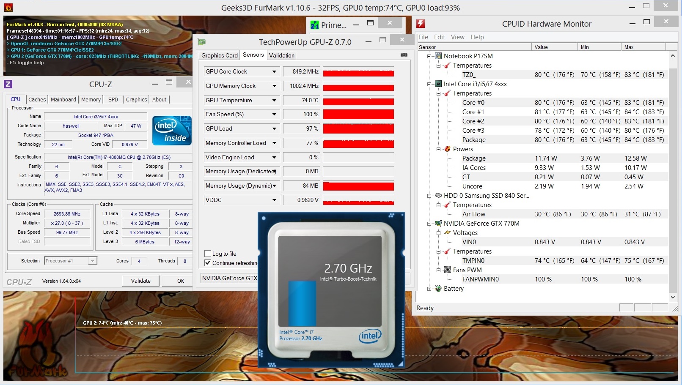Image resolution: width=682 pixels, height=385 pixels.
Task: Open the File menu in Hardware Monitor
Action: tap(423, 37)
